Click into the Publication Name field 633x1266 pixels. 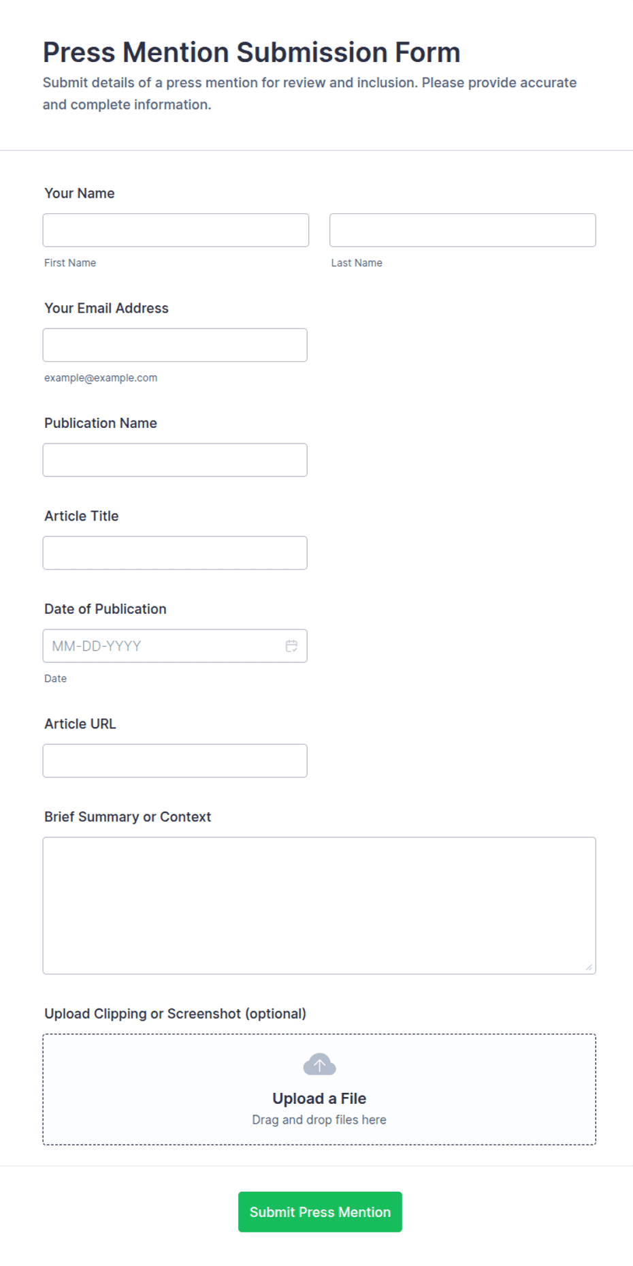coord(175,460)
